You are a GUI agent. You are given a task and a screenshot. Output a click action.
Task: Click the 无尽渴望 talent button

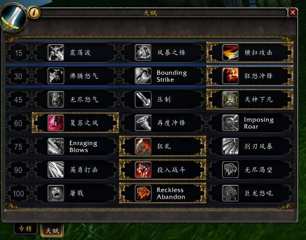coord(250,170)
